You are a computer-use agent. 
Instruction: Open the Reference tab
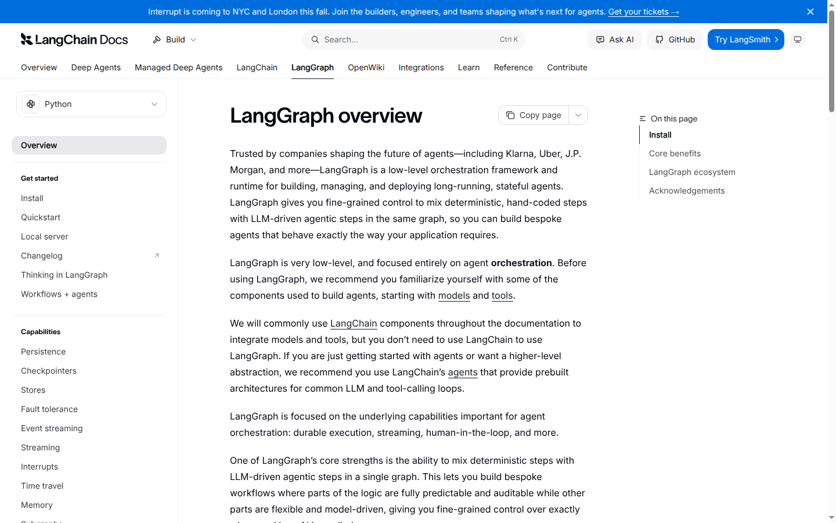(513, 67)
